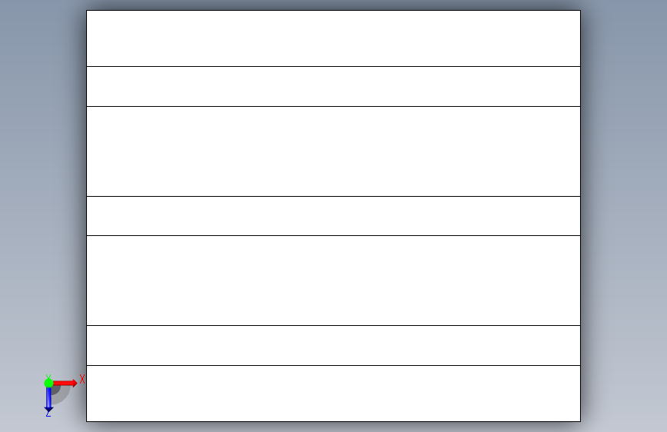Select the top outer edge of the model

click(333, 10)
